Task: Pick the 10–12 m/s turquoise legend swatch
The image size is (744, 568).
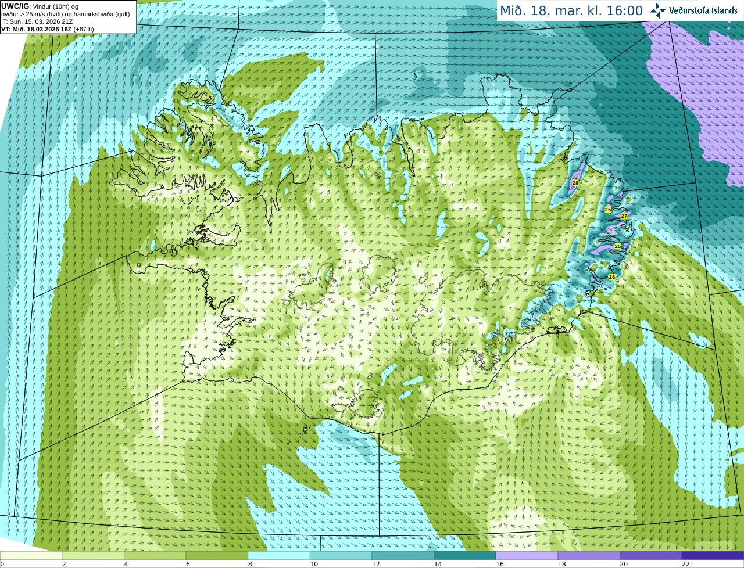Action: (x=341, y=555)
